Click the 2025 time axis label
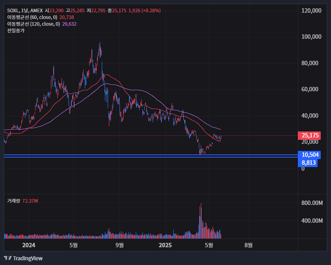This screenshot has height=265, width=331. (x=165, y=245)
